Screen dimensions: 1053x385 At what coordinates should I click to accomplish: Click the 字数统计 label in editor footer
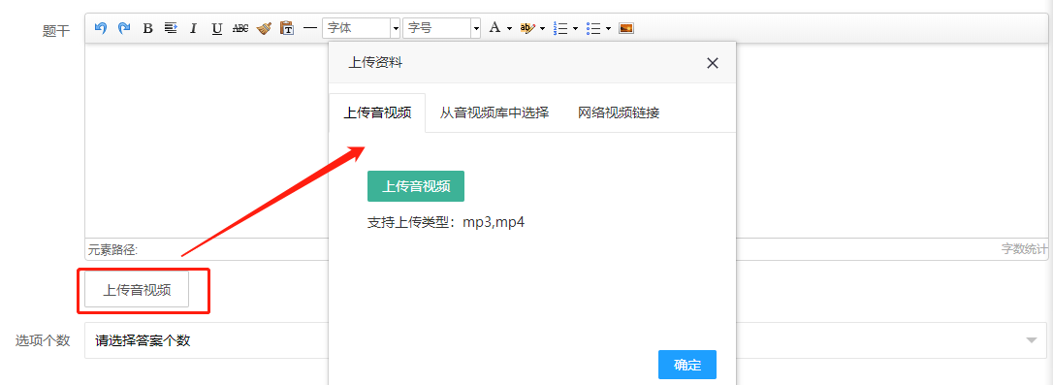point(1024,249)
